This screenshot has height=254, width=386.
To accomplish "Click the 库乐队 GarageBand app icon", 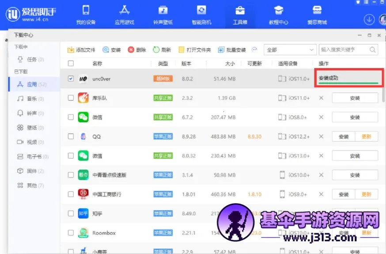I will (x=83, y=98).
